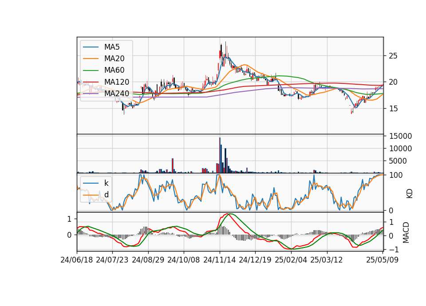
Task: Click the purple MA240 legend line sample
Action: coord(91,94)
